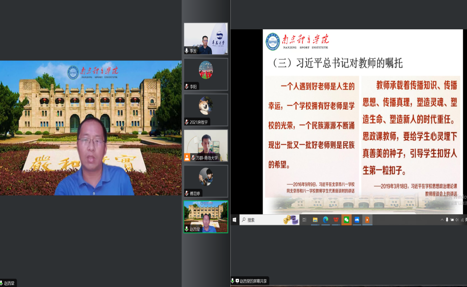Launch Microsoft Edge from the taskbar

click(325, 220)
